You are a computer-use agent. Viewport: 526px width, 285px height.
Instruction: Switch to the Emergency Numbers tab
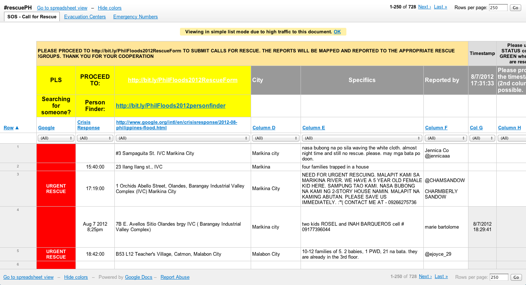pyautogui.click(x=135, y=17)
